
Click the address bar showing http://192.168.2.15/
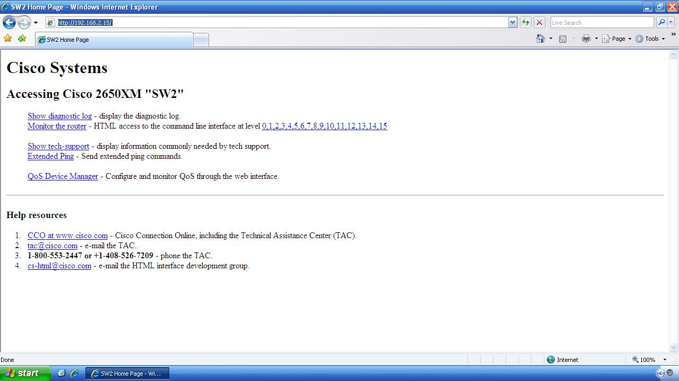(x=276, y=22)
